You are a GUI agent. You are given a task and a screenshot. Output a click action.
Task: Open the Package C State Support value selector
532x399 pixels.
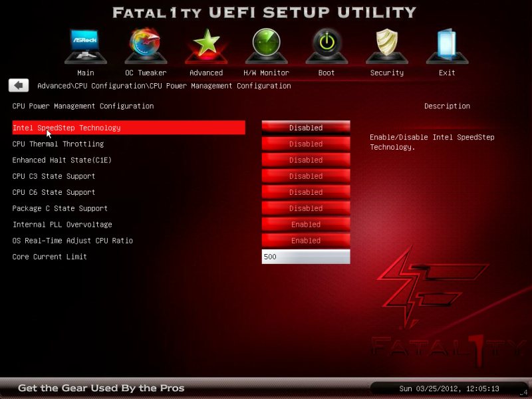pyautogui.click(x=306, y=208)
